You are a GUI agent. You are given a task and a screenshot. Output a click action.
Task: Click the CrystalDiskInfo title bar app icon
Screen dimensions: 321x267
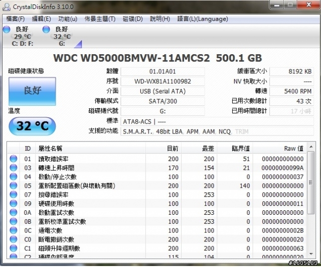coord(7,7)
